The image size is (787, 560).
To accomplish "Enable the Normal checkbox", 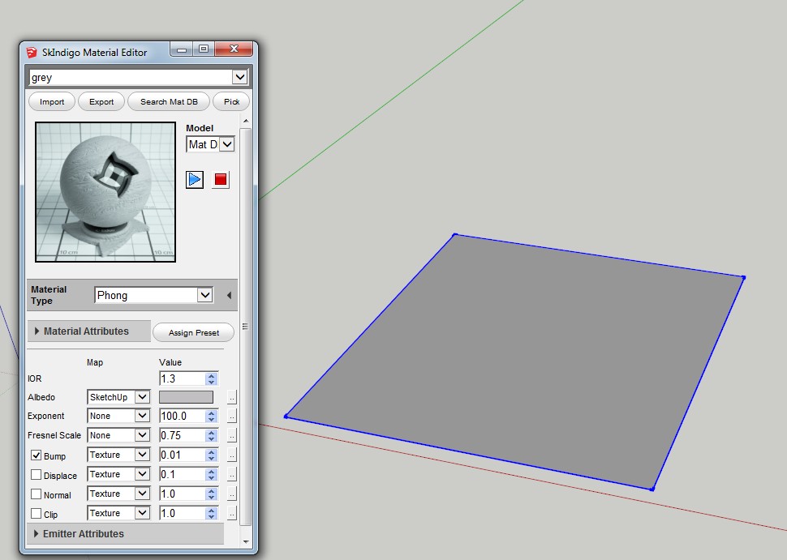I will pos(36,494).
